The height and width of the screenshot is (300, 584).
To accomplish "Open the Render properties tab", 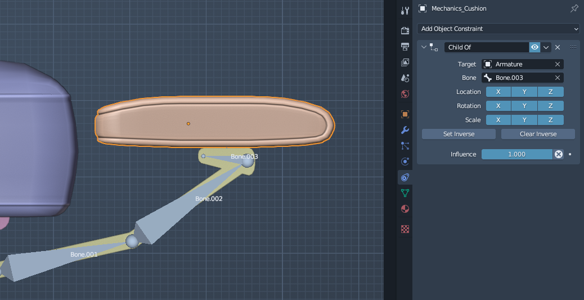I will pyautogui.click(x=405, y=30).
